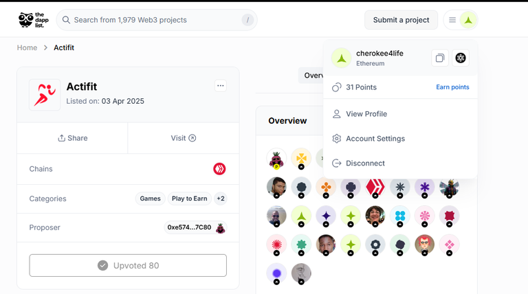Click the proposer's avatar next to 0xe574...7C80

pyautogui.click(x=221, y=228)
